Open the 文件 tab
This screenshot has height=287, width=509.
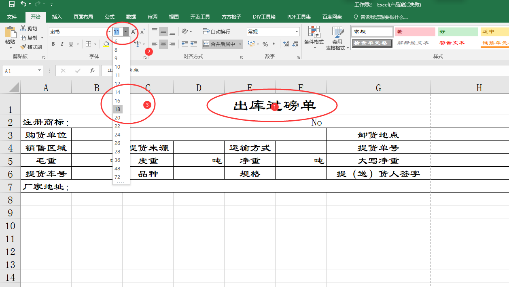point(12,17)
